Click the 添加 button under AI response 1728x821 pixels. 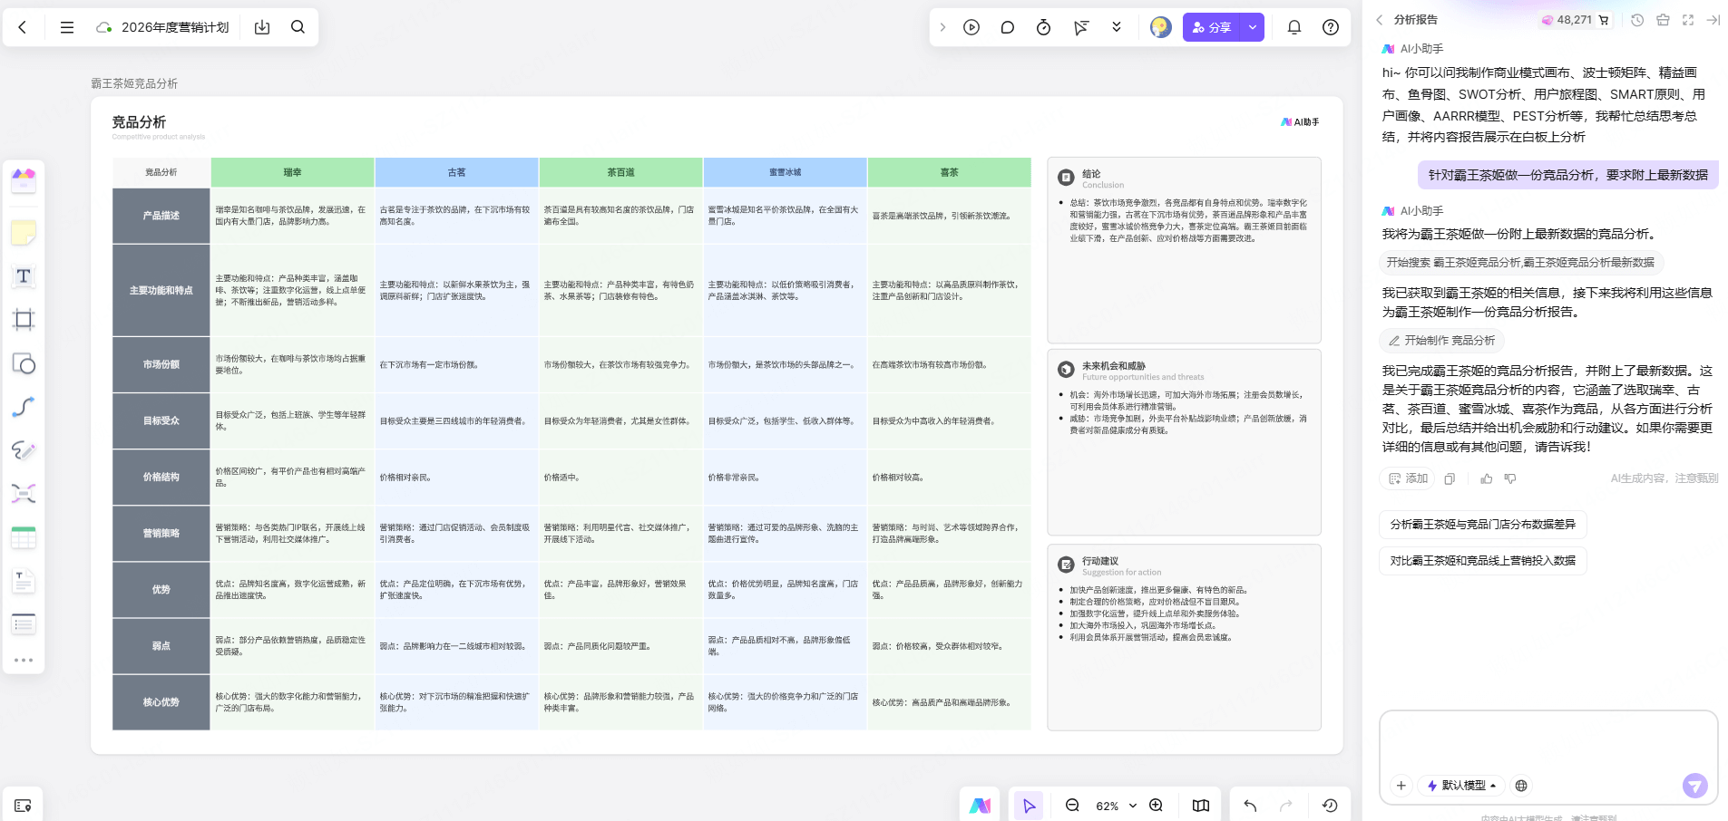[x=1407, y=478]
